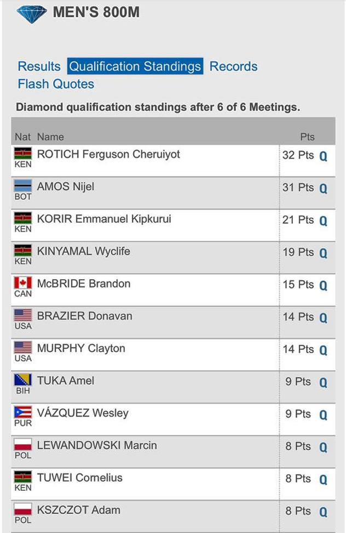The width and height of the screenshot is (346, 533).
Task: Click the Puerto Rico flag beside VÁZQUEZ
Action: (x=23, y=412)
